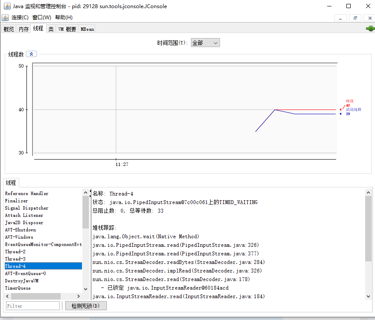Click the 峰值 legend label
Screen dimensions: 375x320
[x=350, y=101]
